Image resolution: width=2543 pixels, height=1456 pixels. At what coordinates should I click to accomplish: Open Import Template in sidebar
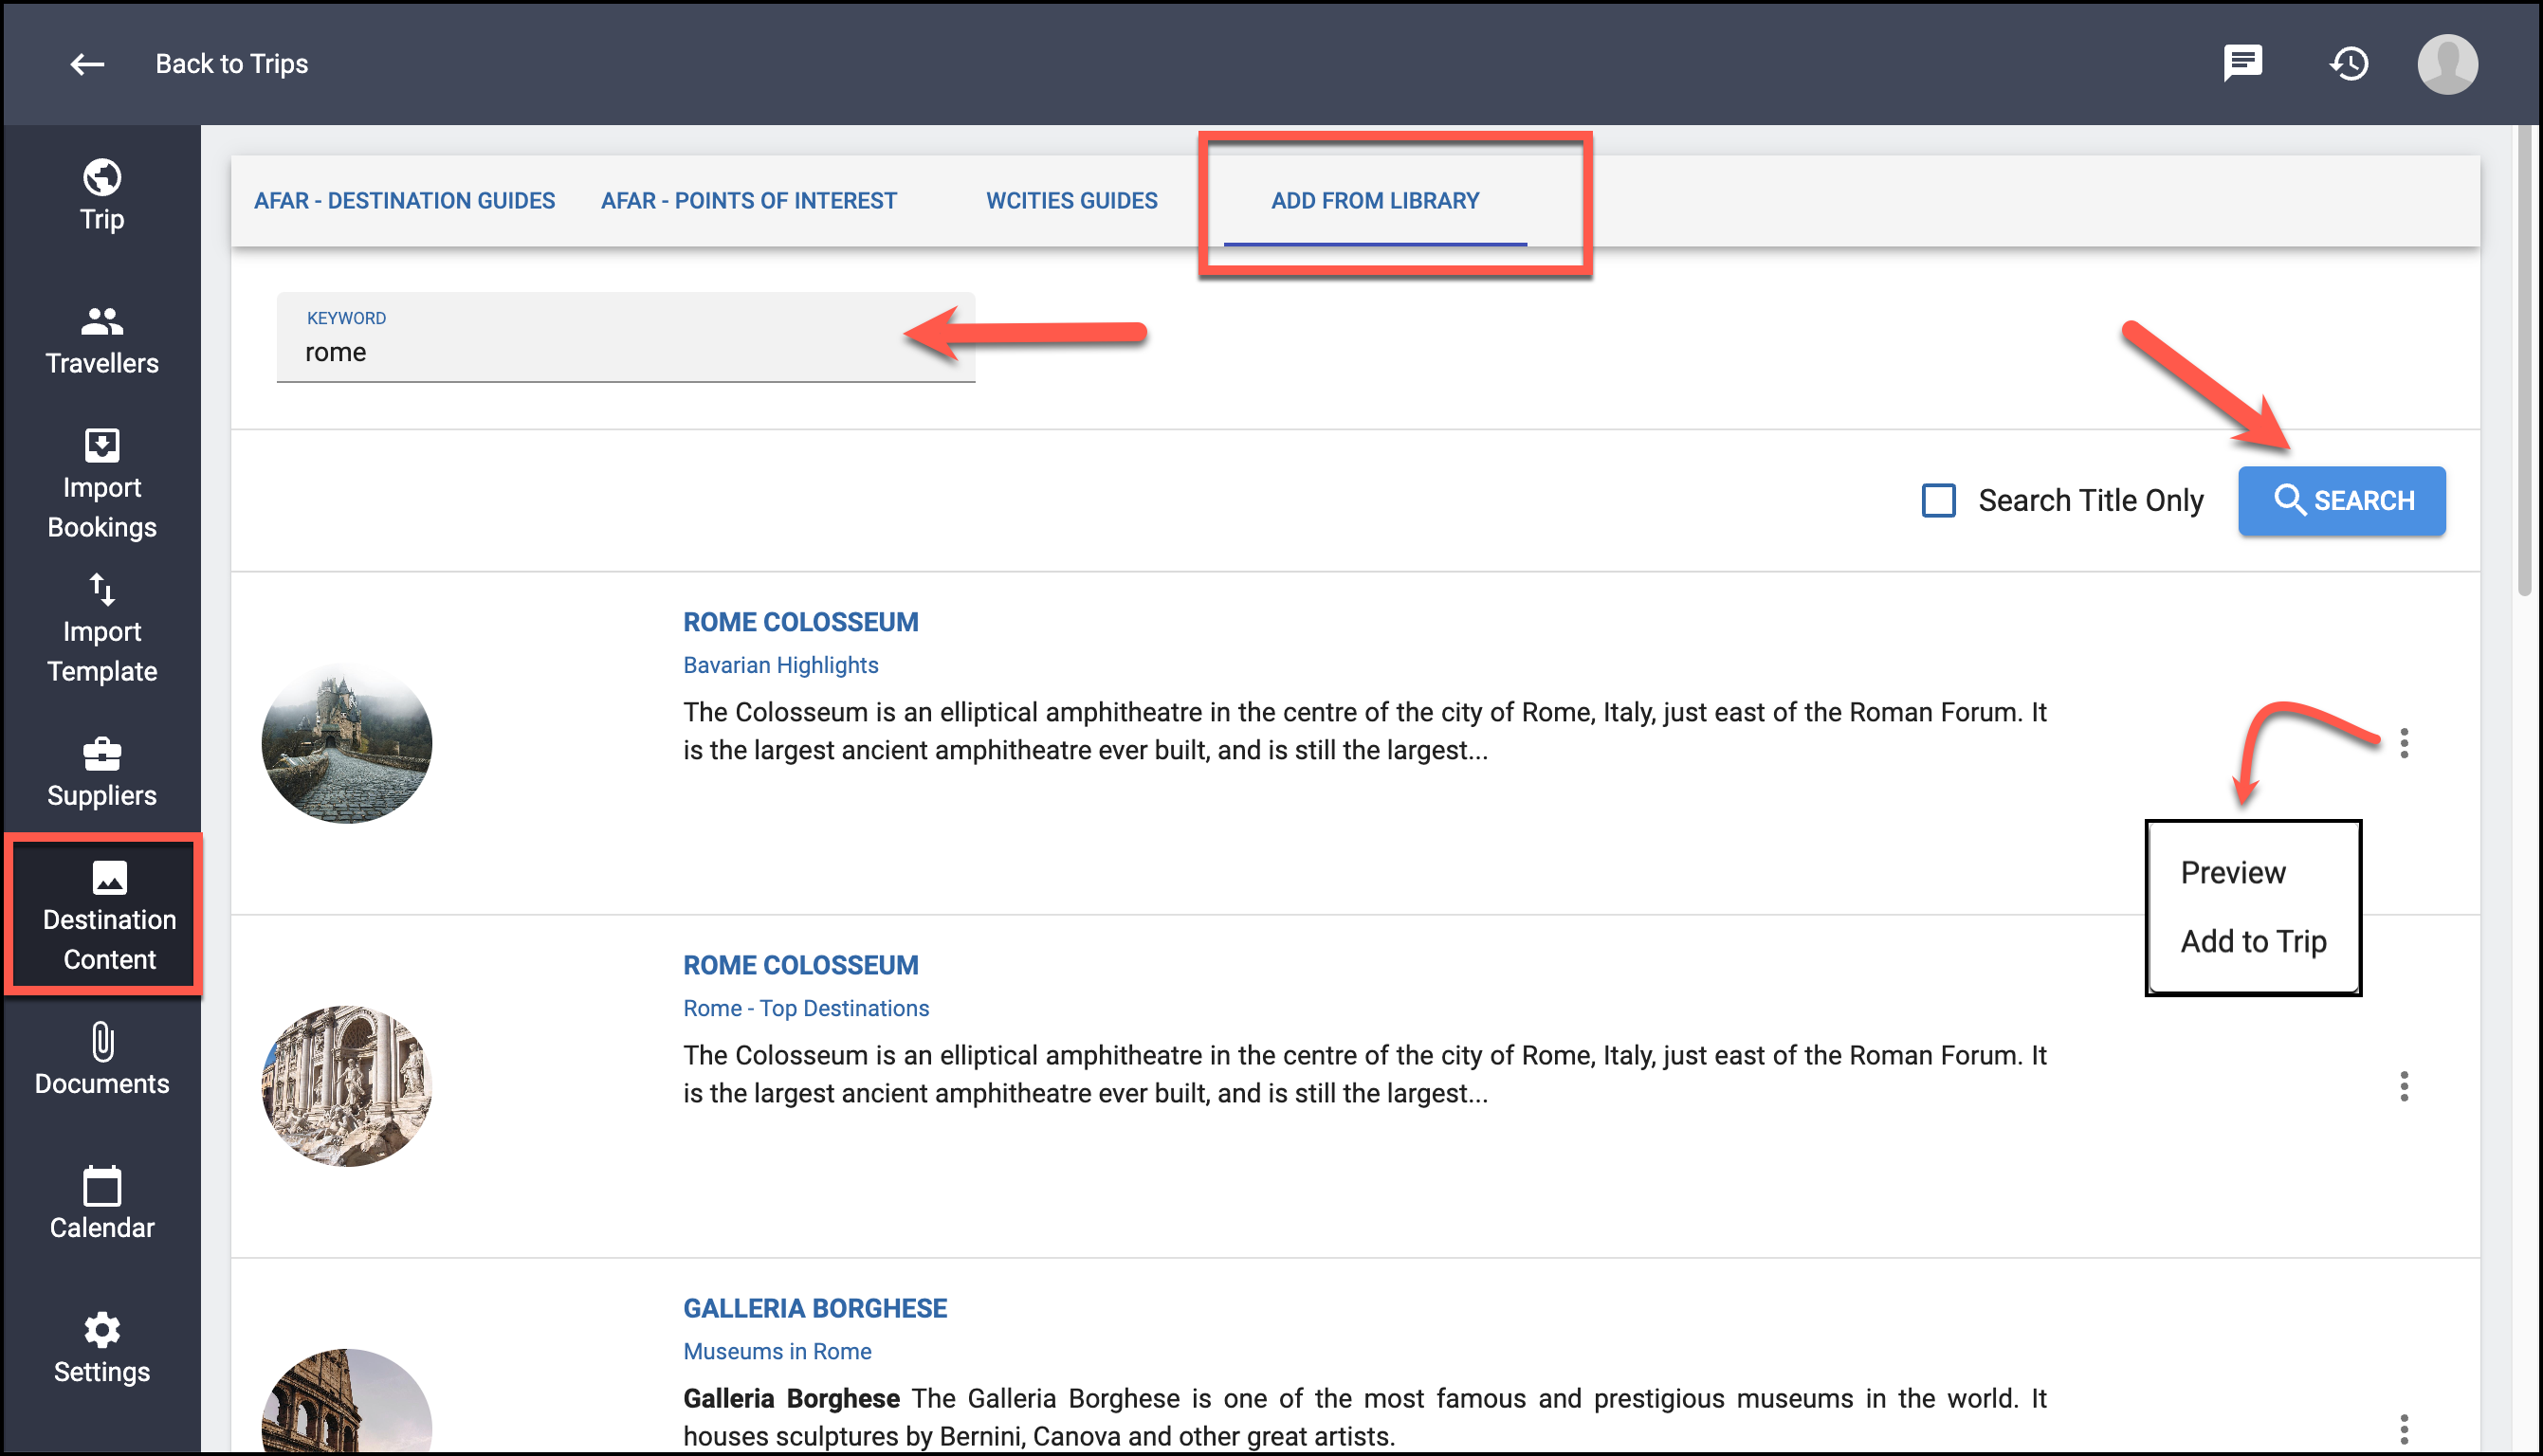click(102, 629)
